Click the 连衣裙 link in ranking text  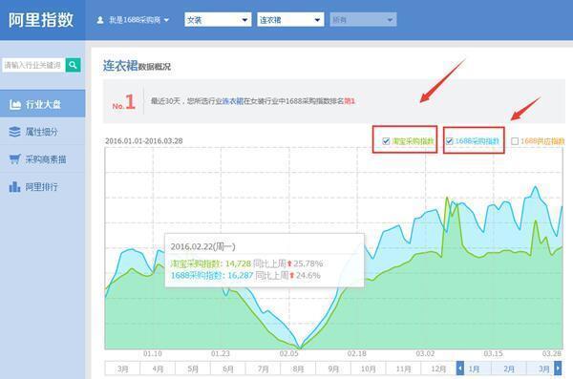tap(233, 101)
